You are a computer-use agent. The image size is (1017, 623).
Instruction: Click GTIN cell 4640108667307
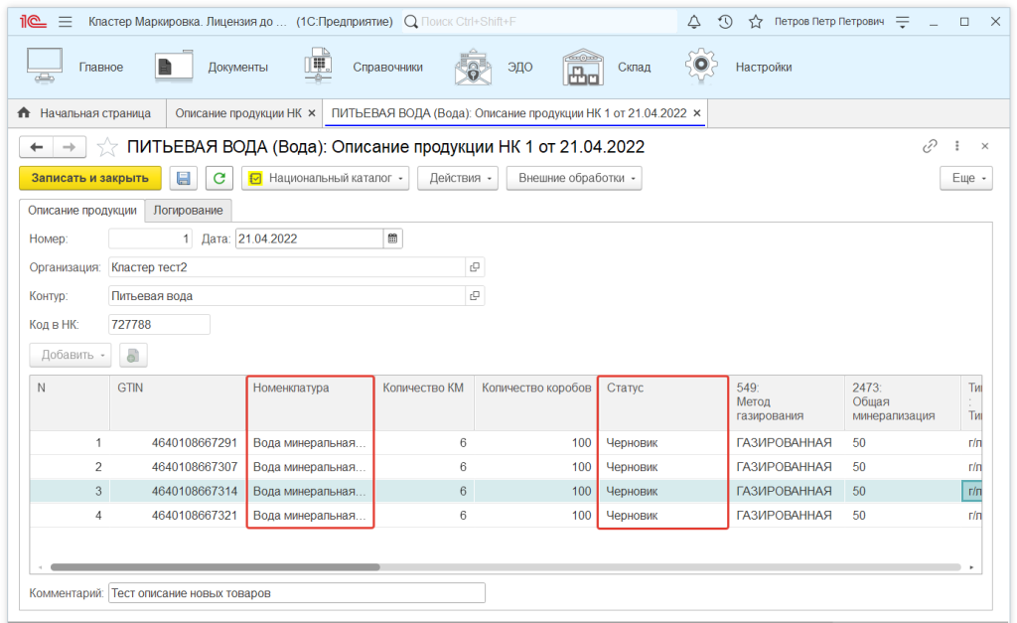pyautogui.click(x=177, y=467)
